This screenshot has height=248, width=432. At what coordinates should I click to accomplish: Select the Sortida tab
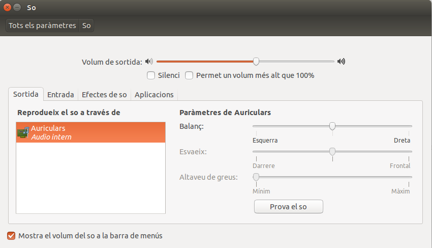(x=25, y=95)
